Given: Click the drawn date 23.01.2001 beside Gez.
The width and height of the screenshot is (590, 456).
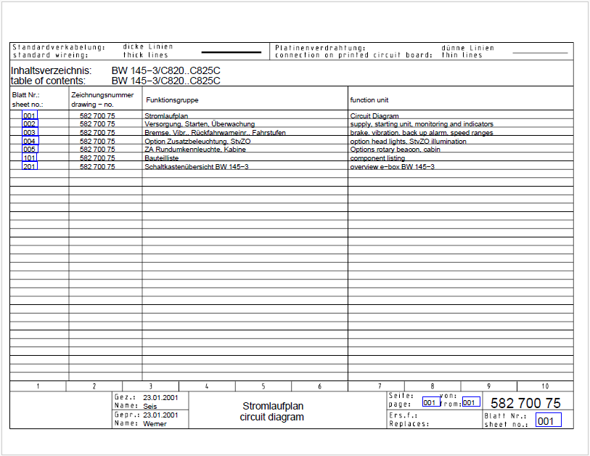Looking at the screenshot, I should (160, 398).
